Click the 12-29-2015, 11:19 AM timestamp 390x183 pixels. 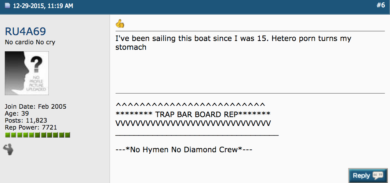(x=43, y=6)
